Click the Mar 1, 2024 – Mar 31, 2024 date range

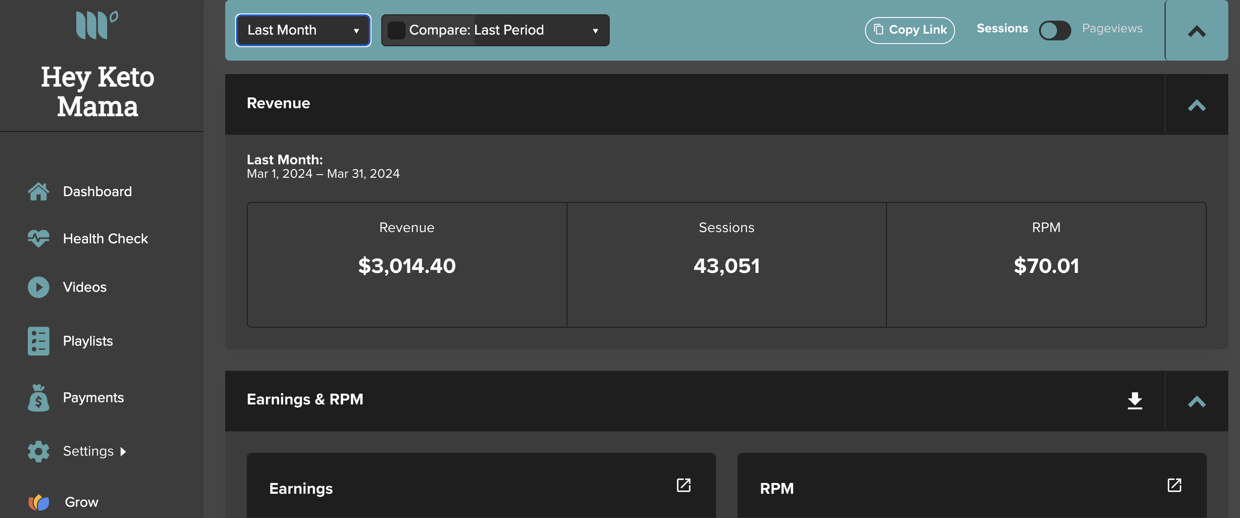pos(323,174)
